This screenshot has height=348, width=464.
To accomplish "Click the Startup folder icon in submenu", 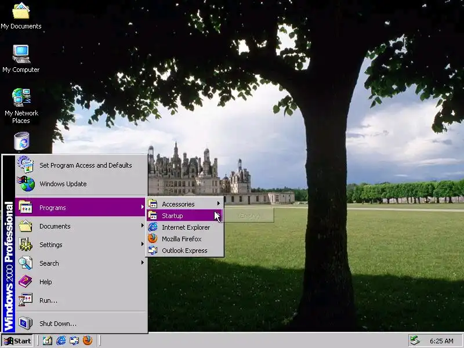I will click(x=153, y=215).
